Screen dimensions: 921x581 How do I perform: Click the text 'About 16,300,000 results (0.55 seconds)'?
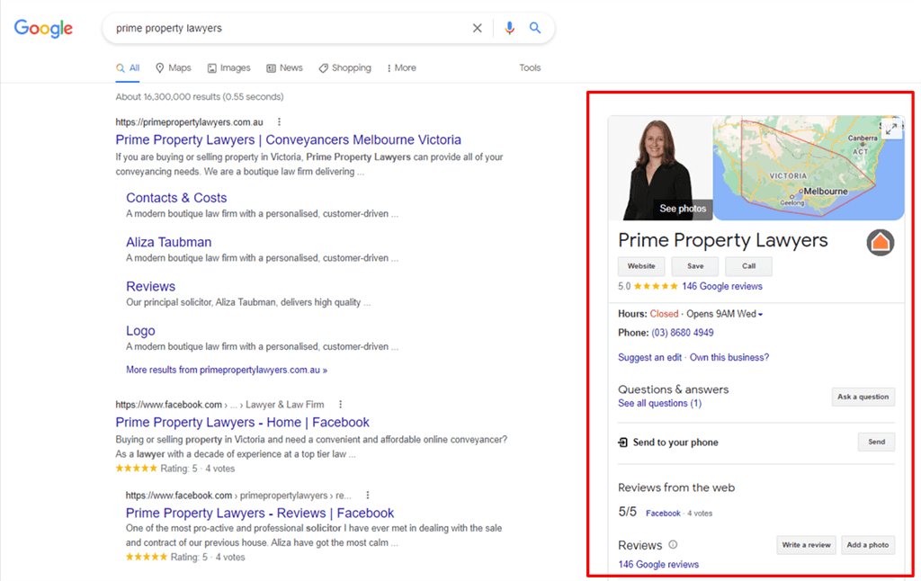click(x=200, y=96)
